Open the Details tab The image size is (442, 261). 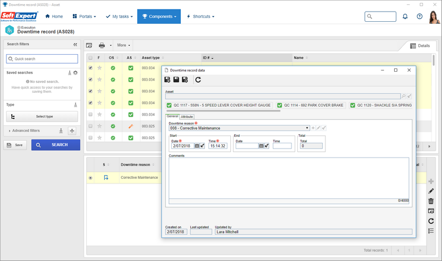click(420, 46)
